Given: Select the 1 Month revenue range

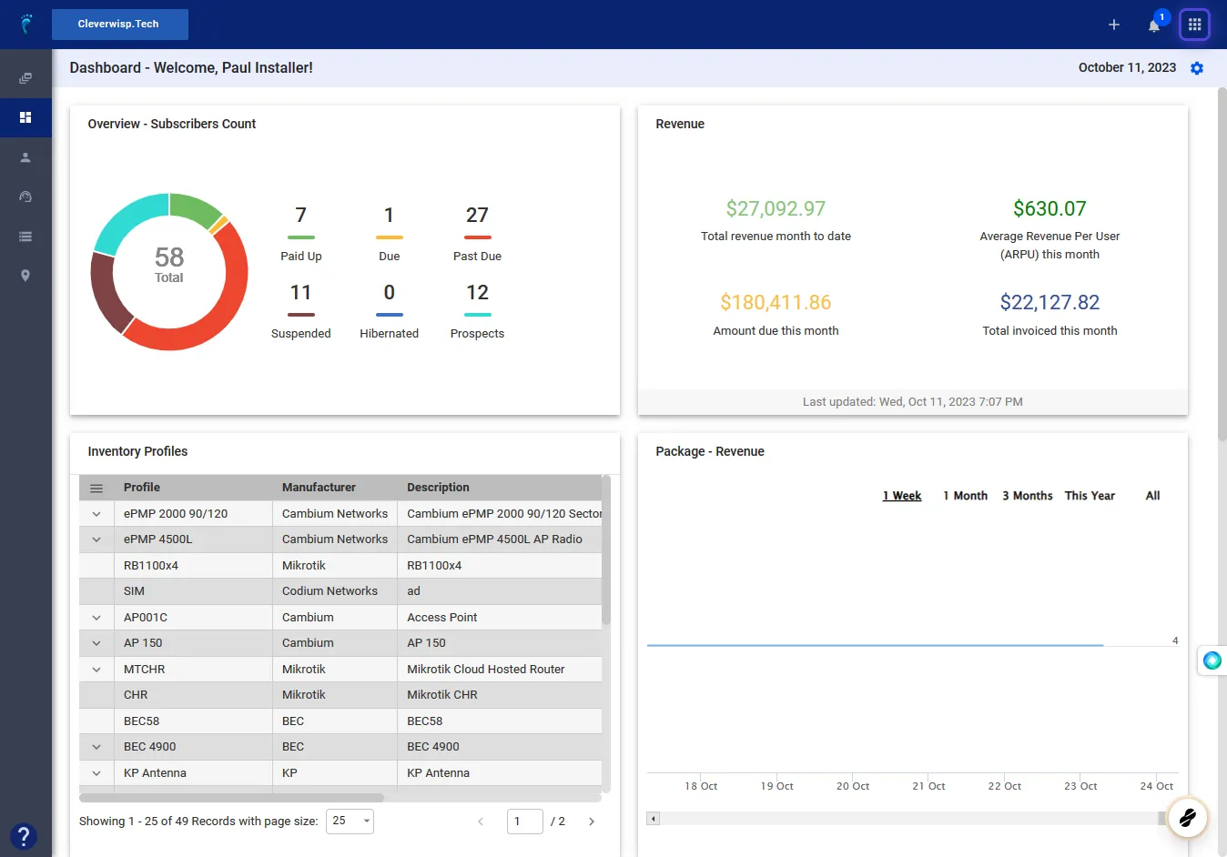Looking at the screenshot, I should pos(965,496).
